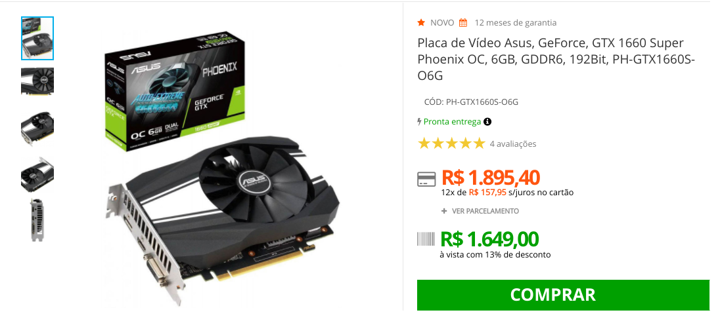Open the 4 avaliações reviews link

point(513,144)
